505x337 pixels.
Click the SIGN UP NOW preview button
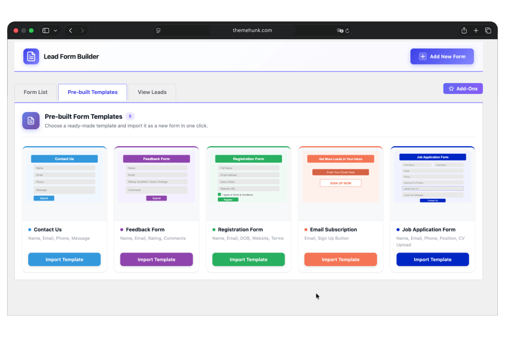[340, 183]
